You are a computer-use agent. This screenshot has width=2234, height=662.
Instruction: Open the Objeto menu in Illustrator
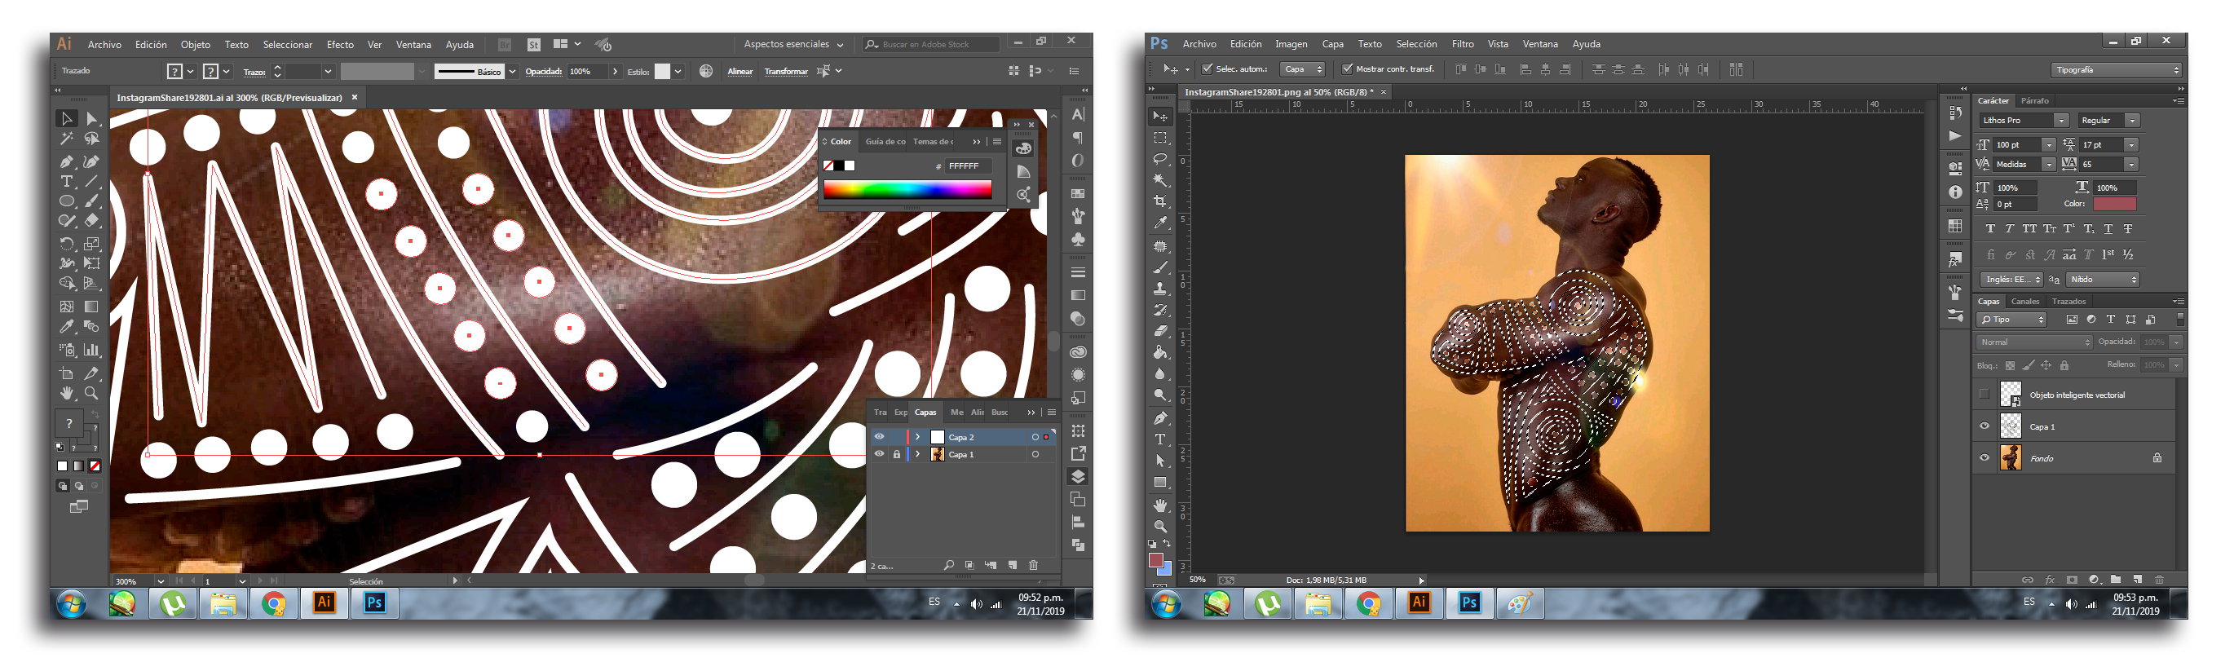195,44
